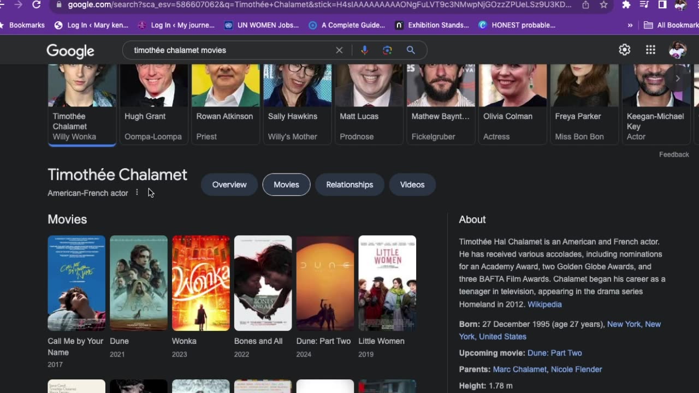This screenshot has width=699, height=393.
Task: Expand hidden bookmarks with double chevron
Action: pyautogui.click(x=630, y=25)
